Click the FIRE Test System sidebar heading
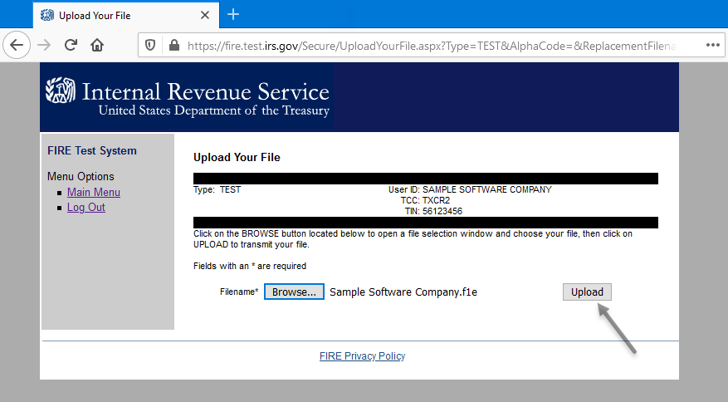The width and height of the screenshot is (728, 402). point(92,151)
